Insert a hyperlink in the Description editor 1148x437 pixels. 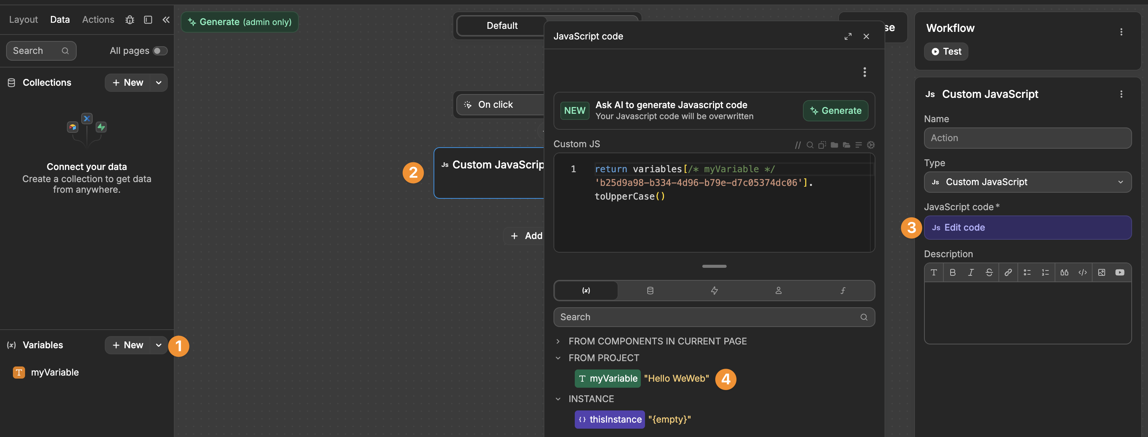1008,273
